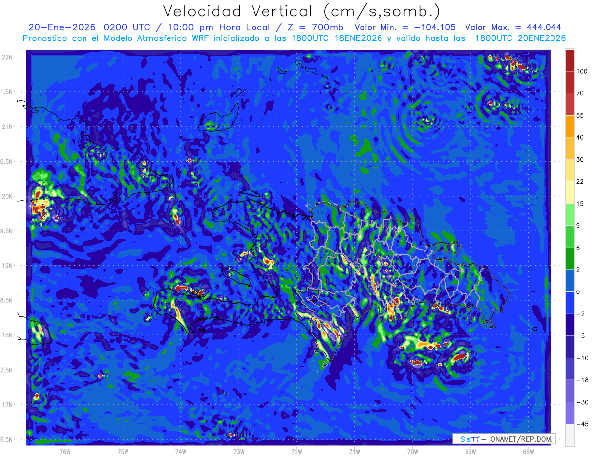Click the colorbar label '-45'
This screenshot has height=458, width=593.
click(x=582, y=424)
